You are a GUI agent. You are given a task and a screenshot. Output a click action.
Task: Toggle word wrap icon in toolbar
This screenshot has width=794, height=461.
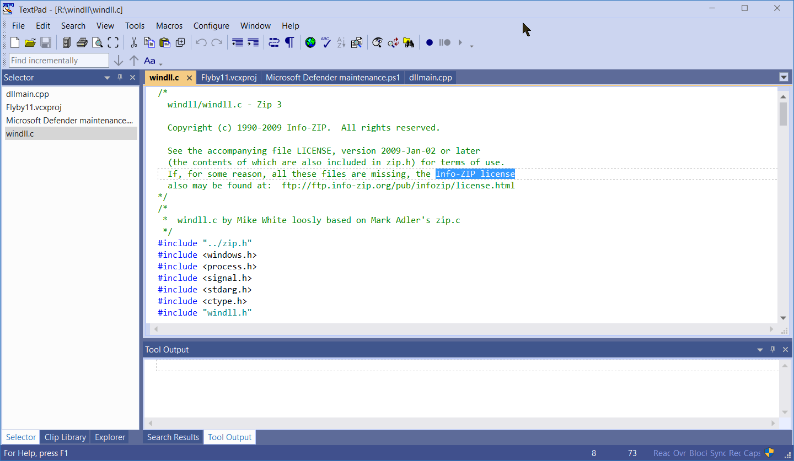point(274,42)
